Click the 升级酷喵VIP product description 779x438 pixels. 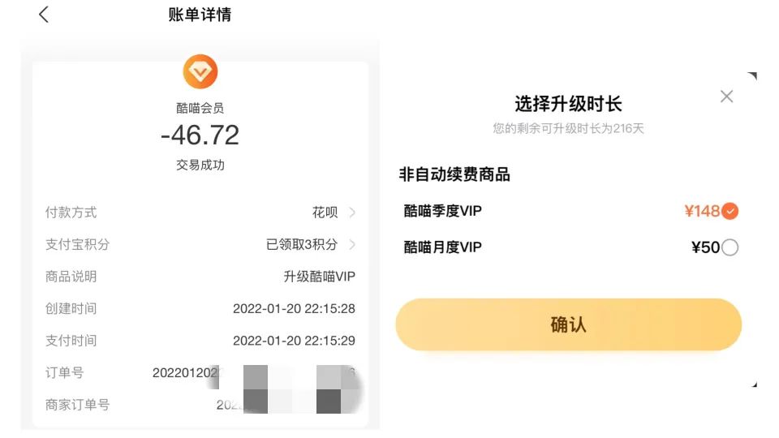(319, 277)
